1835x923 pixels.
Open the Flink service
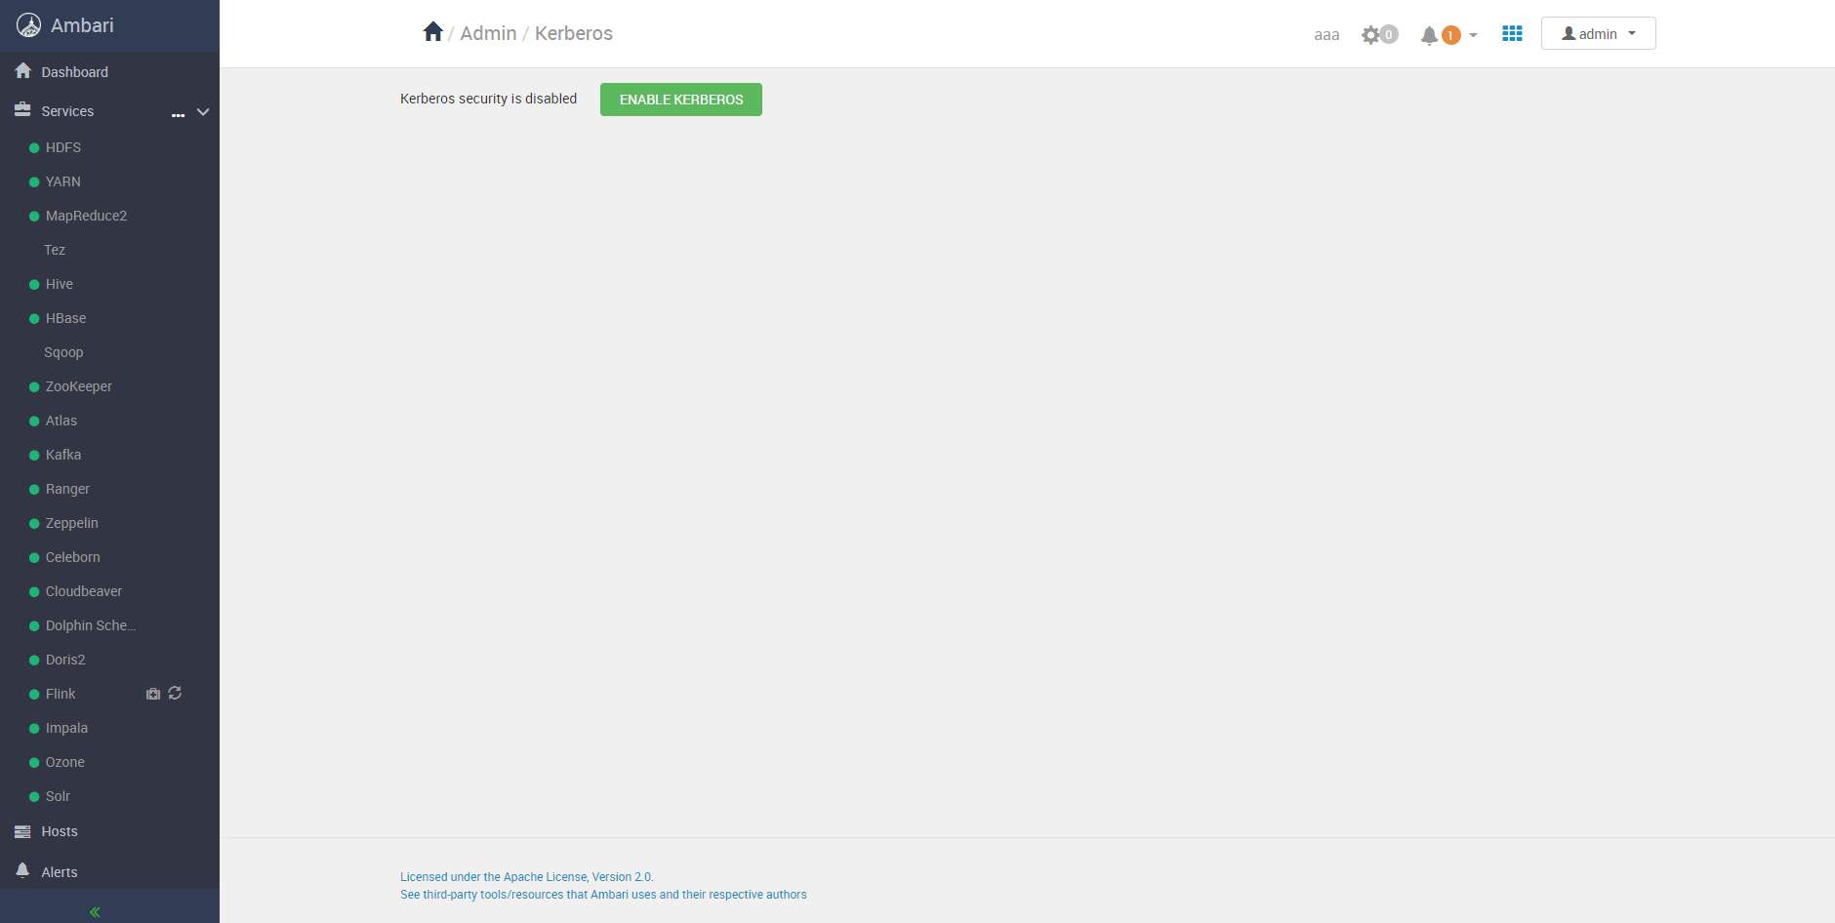[x=61, y=694]
